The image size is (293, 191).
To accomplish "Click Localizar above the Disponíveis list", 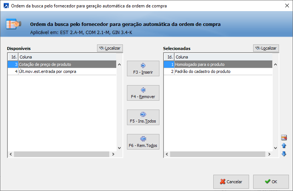I will coord(110,48).
